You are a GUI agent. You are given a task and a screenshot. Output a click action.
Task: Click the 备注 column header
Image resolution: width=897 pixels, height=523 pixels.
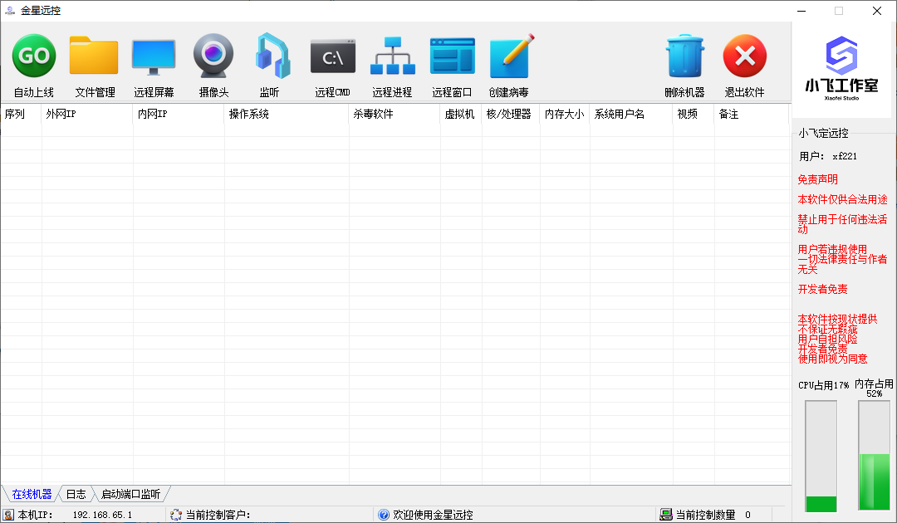click(x=752, y=114)
